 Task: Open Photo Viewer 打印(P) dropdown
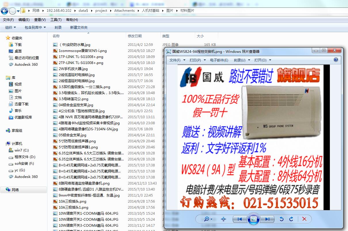click(197, 60)
